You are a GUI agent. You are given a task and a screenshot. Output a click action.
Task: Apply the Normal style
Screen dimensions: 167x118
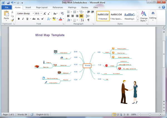coord(103,16)
